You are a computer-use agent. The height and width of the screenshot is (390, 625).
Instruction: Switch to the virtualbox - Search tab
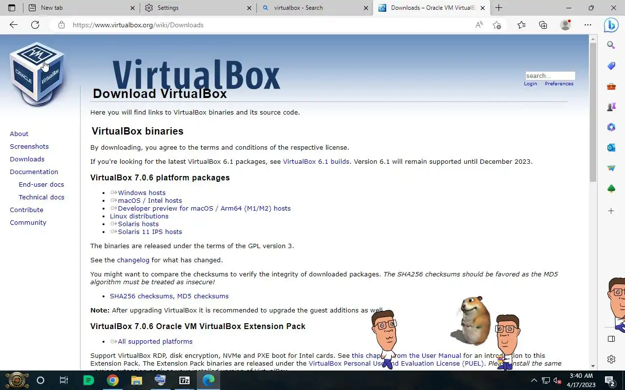(315, 8)
